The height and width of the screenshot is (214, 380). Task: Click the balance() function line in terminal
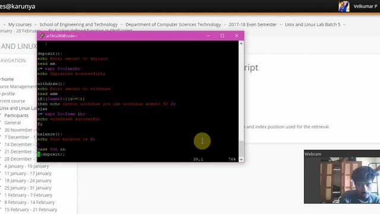(x=50, y=134)
